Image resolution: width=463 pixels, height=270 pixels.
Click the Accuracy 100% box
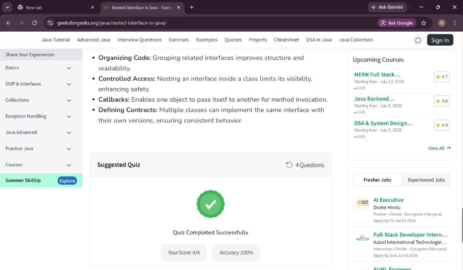tap(236, 253)
